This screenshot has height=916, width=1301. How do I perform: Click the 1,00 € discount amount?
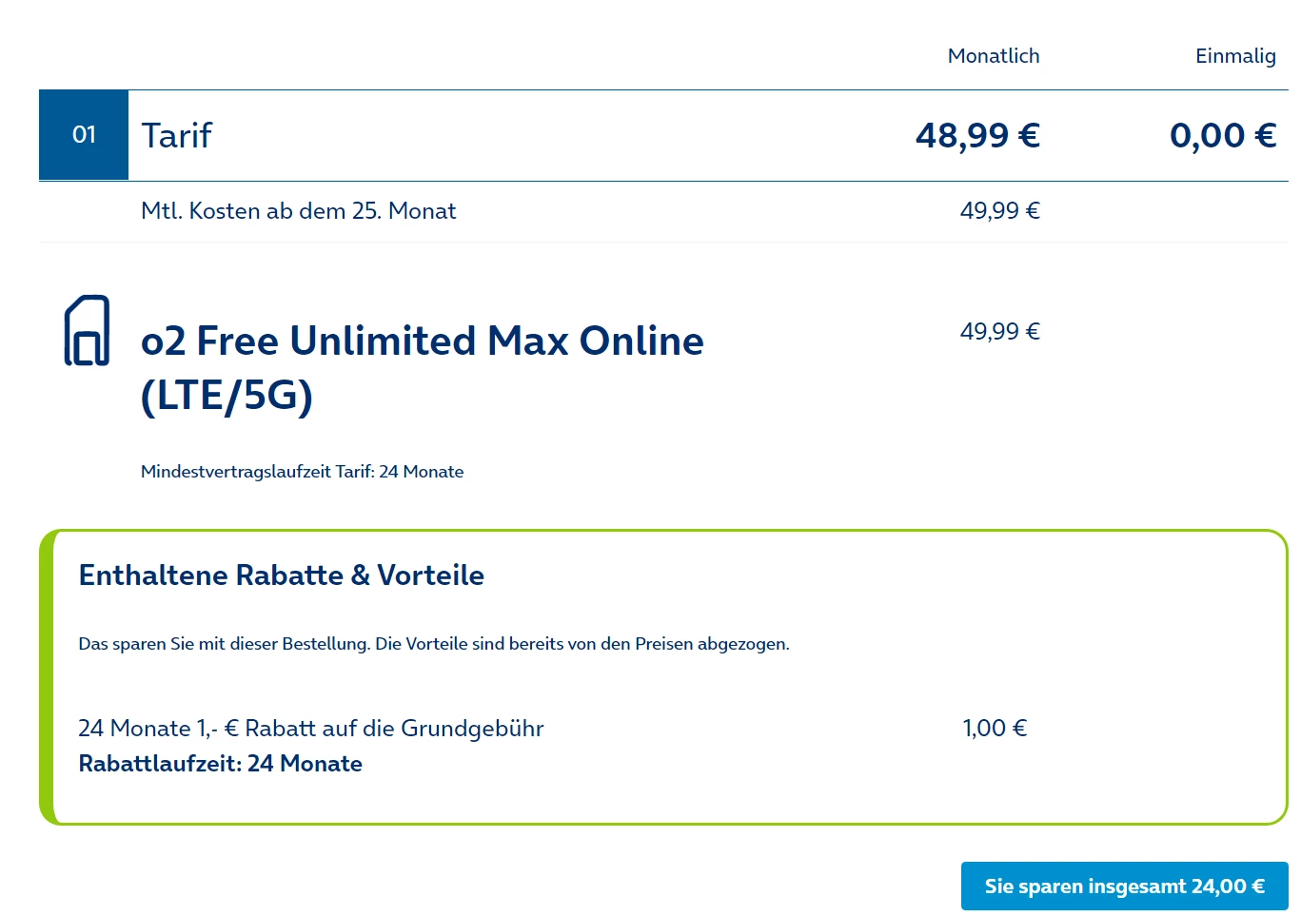(995, 729)
